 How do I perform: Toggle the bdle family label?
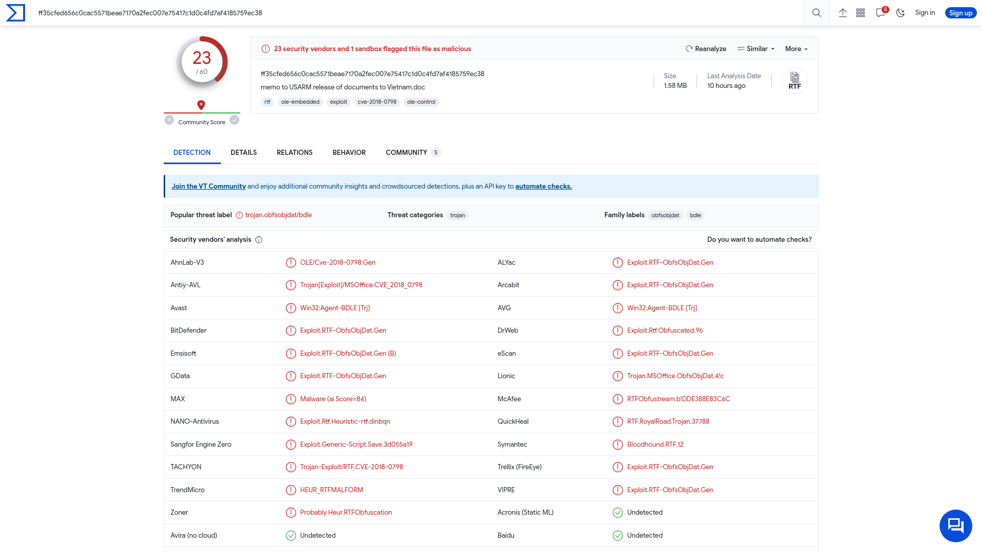pos(696,215)
